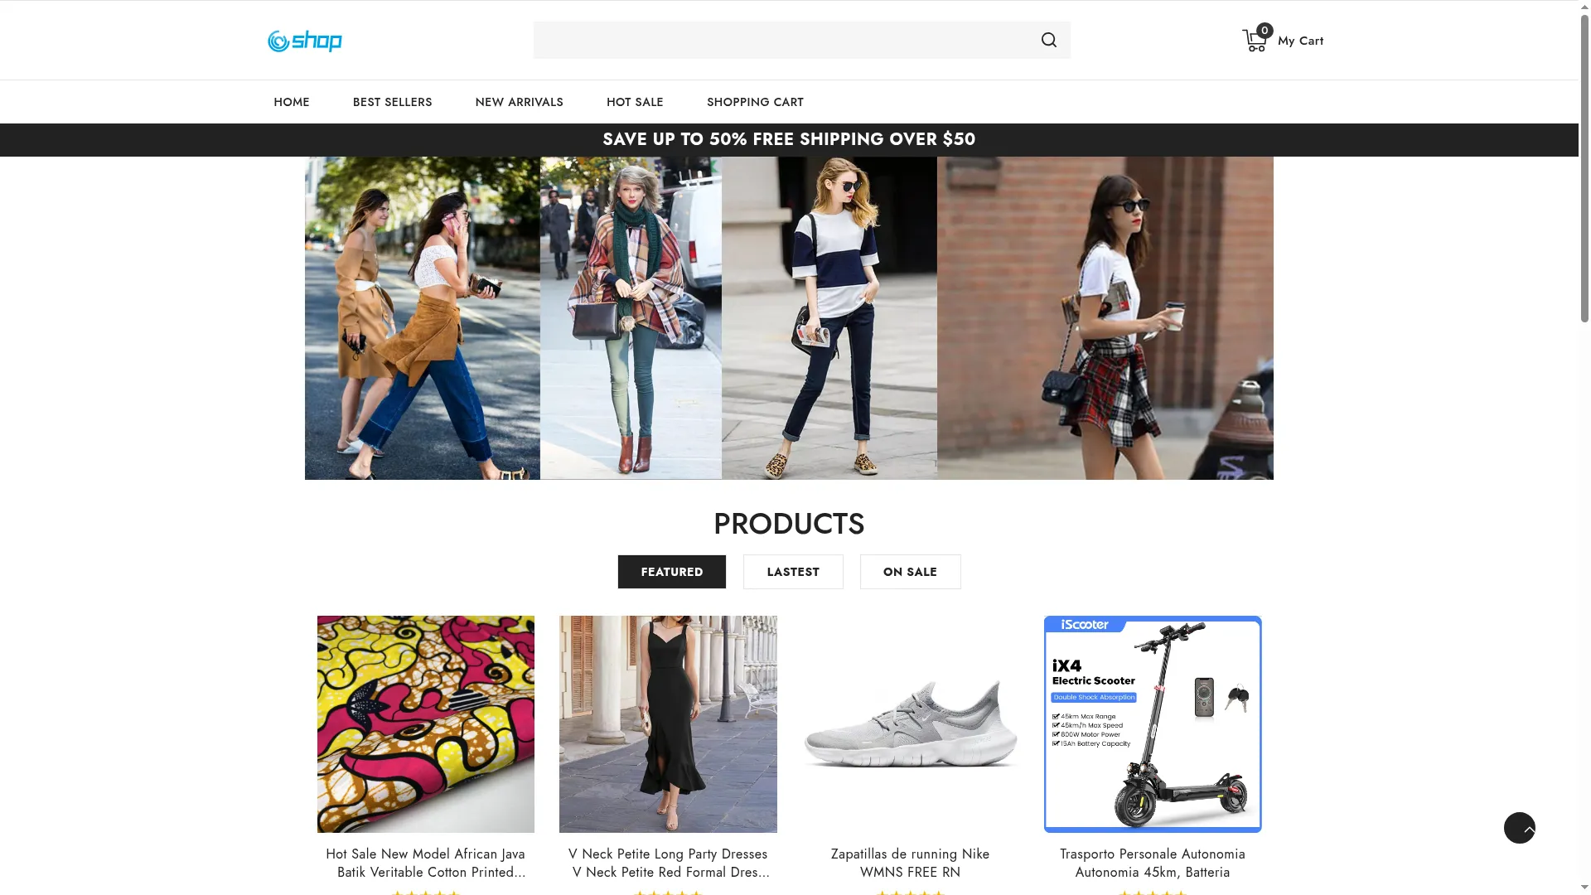The height and width of the screenshot is (895, 1591).
Task: Open Hot Sale African Java Batik title
Action: pos(426,863)
